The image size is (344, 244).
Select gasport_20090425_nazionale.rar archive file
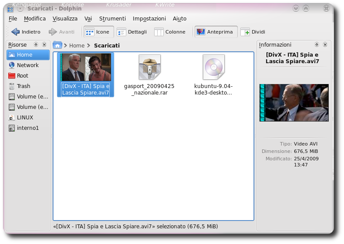click(x=149, y=75)
